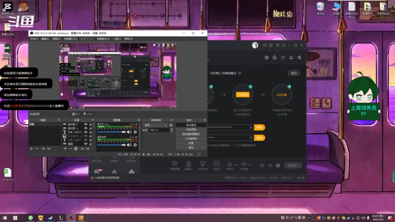
Task: Open OBS 工具(T) menu
Action: [x=117, y=39]
